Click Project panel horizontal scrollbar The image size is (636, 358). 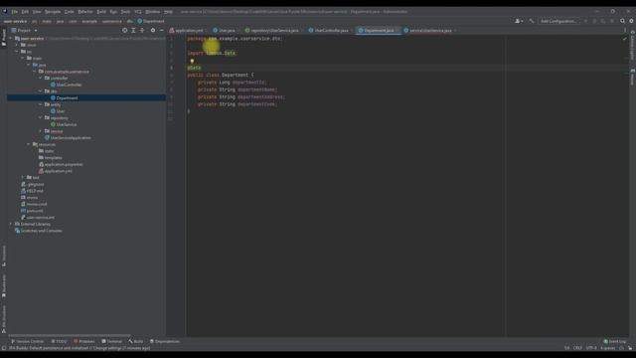69,336
